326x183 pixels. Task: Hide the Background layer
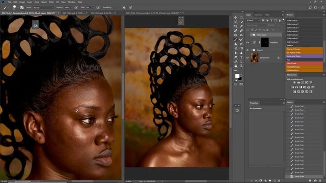point(248,57)
